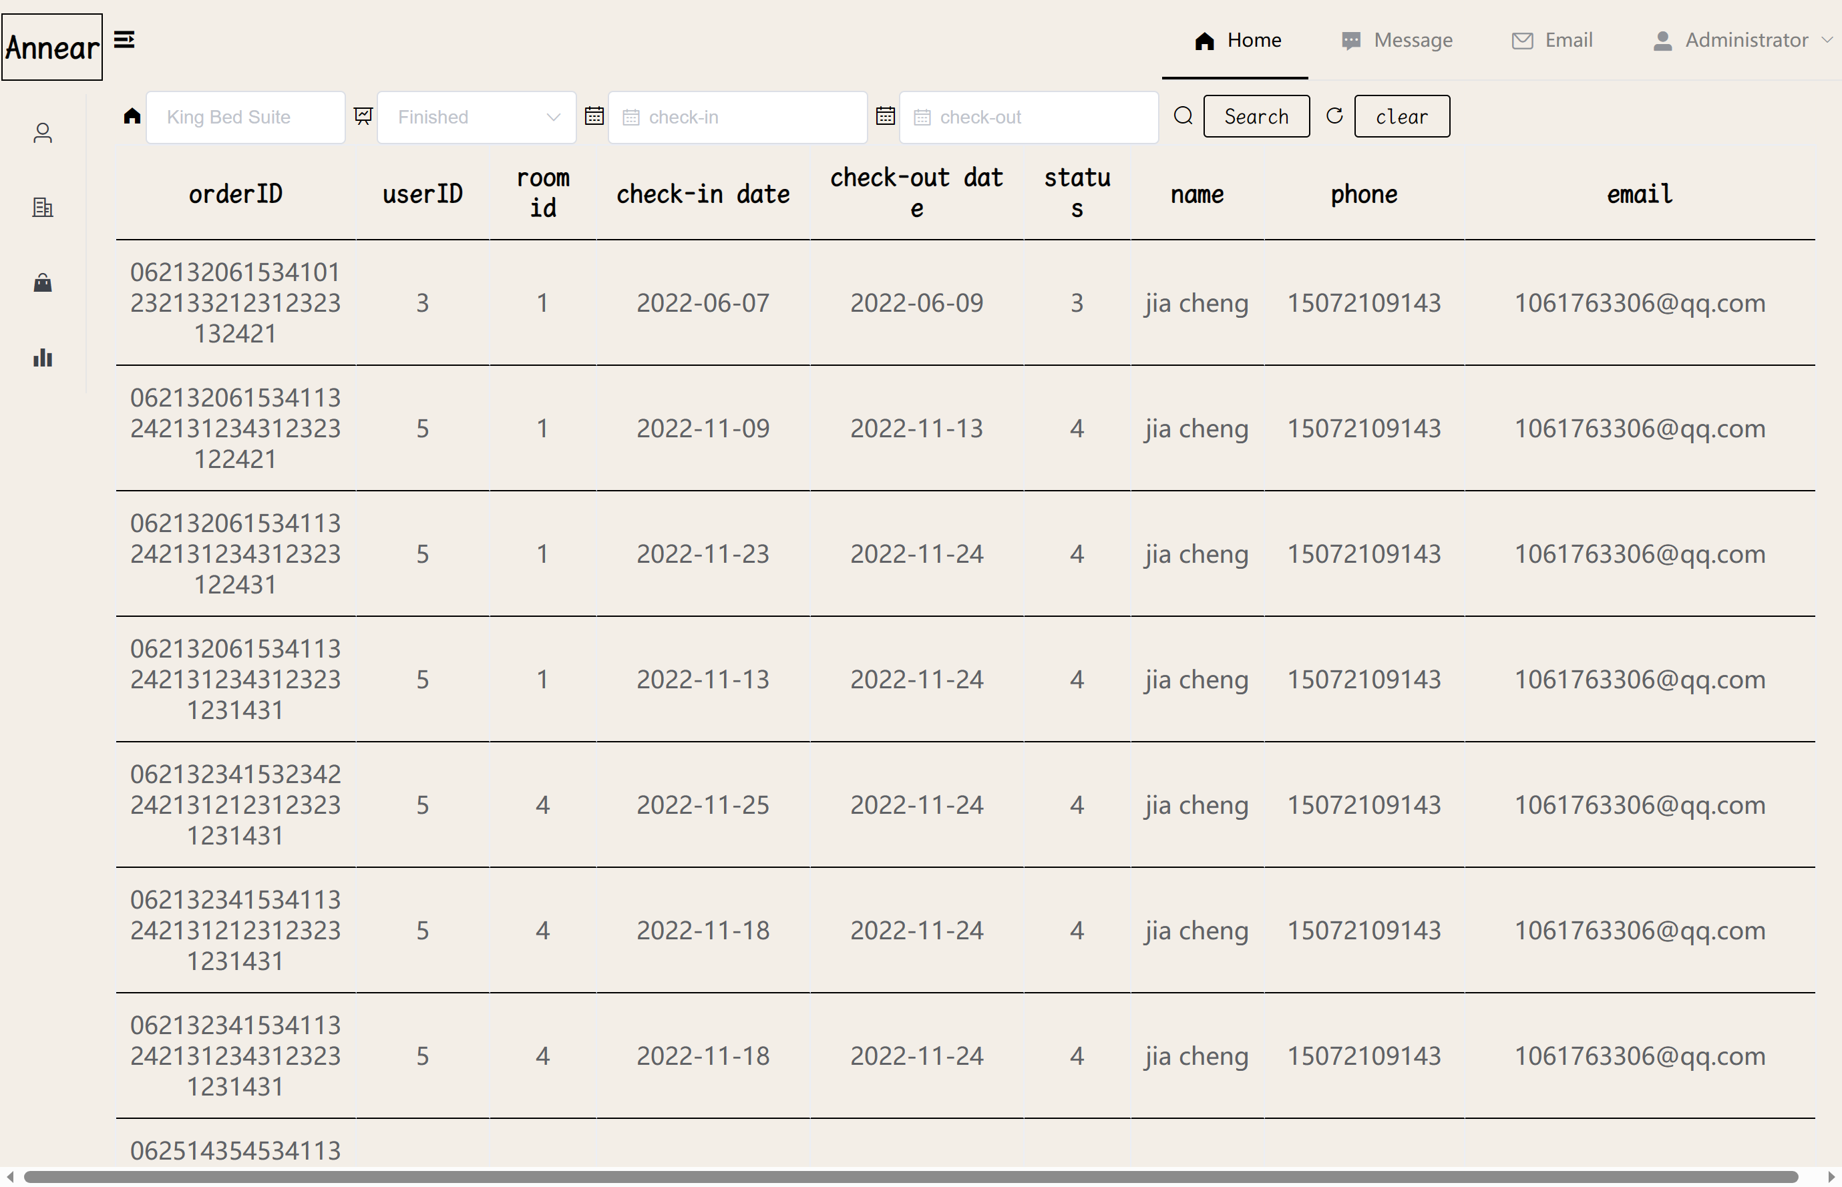Viewport: 1842px width, 1187px height.
Task: Click the house icon beside room type field
Action: coord(132,116)
